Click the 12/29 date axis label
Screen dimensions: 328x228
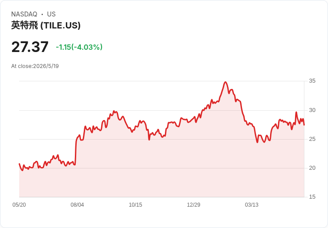[193, 205]
